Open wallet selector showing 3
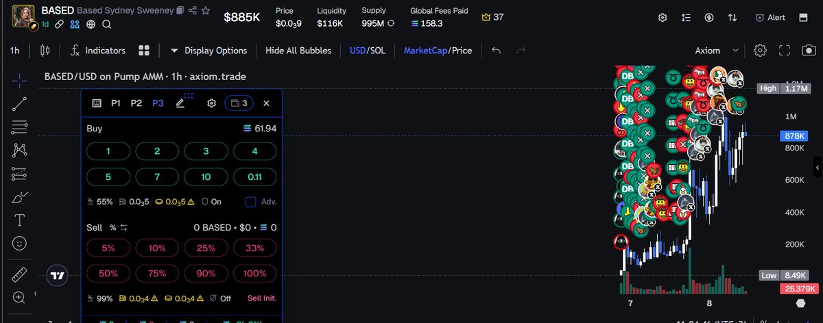The image size is (823, 323). (239, 103)
